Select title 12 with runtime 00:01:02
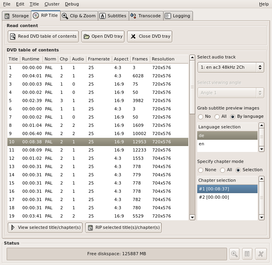Image resolution: width=272 pixels, height=265 pixels. pos(98,158)
